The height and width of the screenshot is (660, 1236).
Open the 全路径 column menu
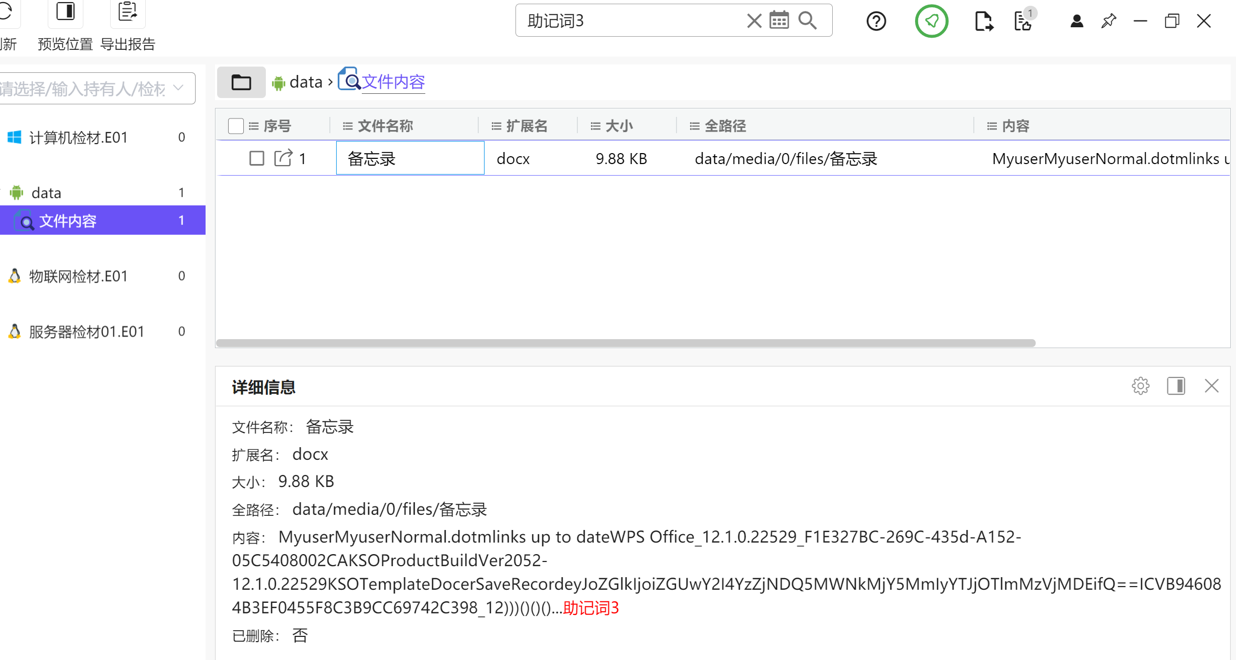pos(694,126)
